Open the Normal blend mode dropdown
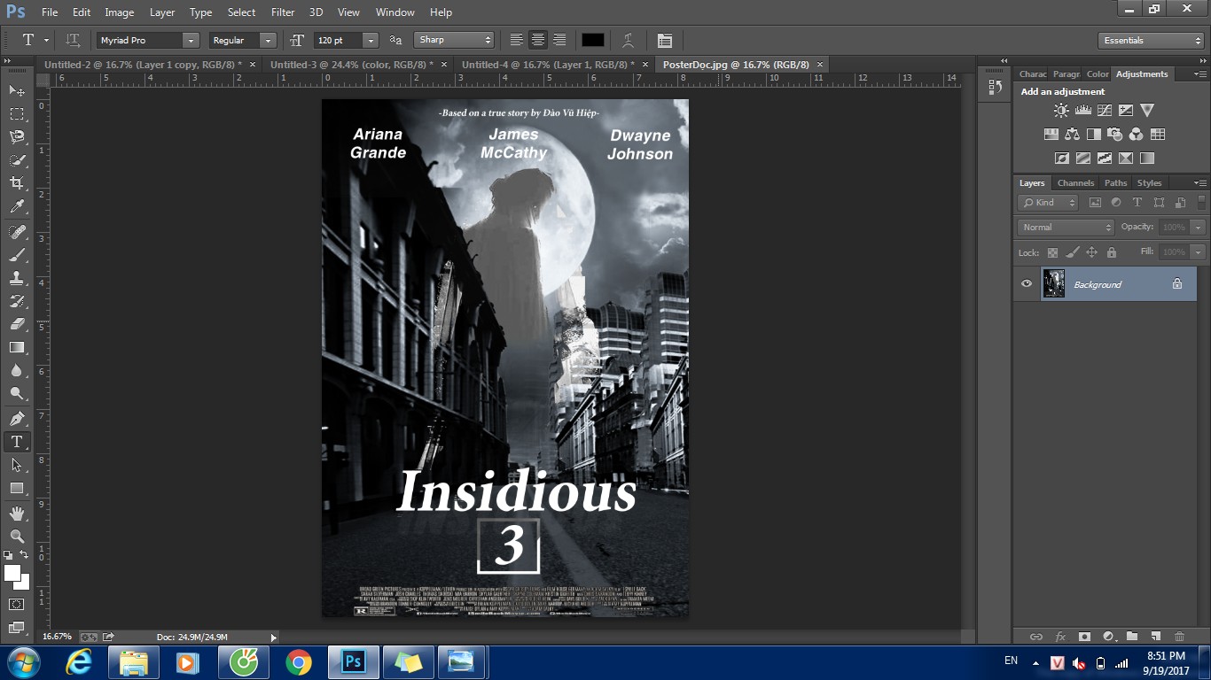Image resolution: width=1211 pixels, height=680 pixels. click(1066, 228)
